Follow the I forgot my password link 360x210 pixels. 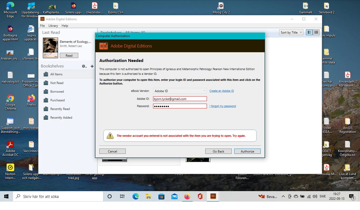223,106
